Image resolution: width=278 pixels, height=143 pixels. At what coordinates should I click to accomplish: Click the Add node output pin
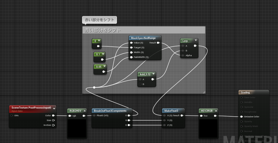(x=153, y=79)
